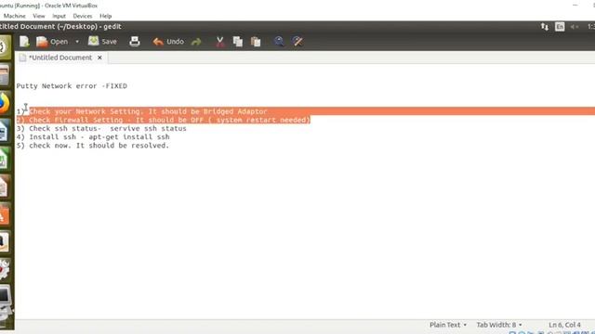Open the View menu in VirtualBox
Viewport: 595px width, 334px height.
point(39,16)
